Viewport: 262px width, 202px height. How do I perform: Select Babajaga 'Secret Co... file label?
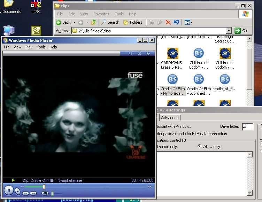point(225,39)
